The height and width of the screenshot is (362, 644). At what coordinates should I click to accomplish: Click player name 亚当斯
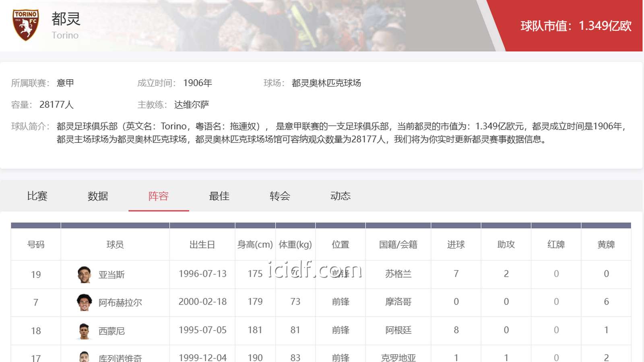click(111, 275)
